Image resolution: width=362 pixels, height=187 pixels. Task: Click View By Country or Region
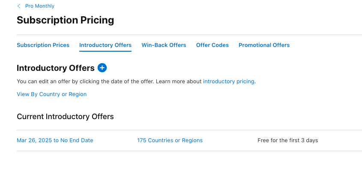(52, 94)
